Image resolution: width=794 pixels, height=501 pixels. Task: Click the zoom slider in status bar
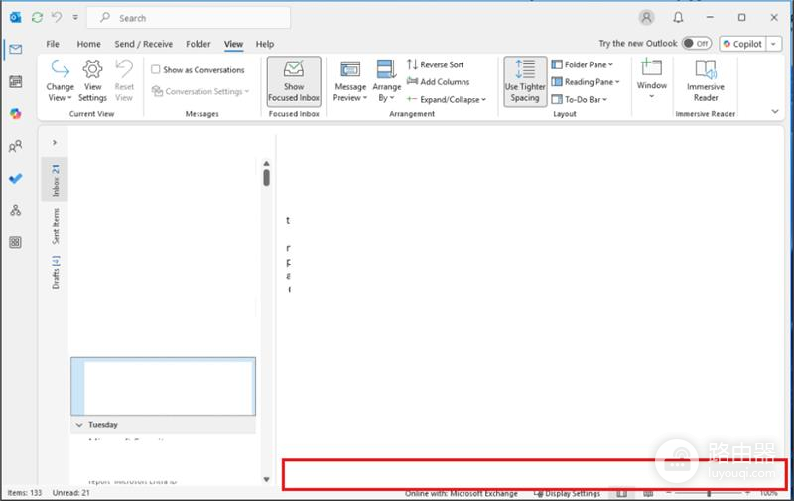(x=709, y=493)
